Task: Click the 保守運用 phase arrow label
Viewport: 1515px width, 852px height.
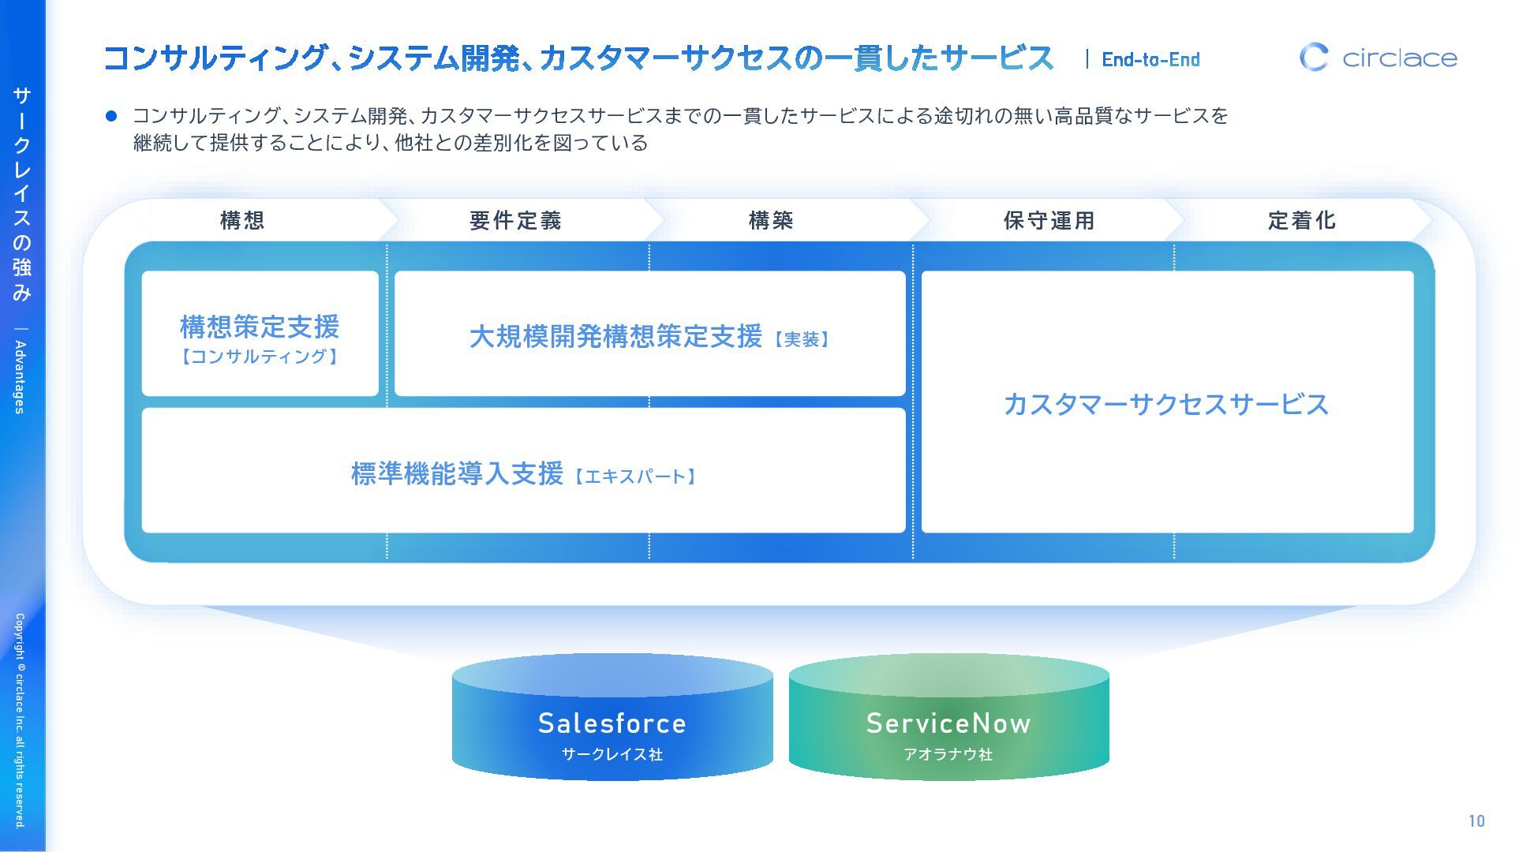Action: coord(1049,220)
